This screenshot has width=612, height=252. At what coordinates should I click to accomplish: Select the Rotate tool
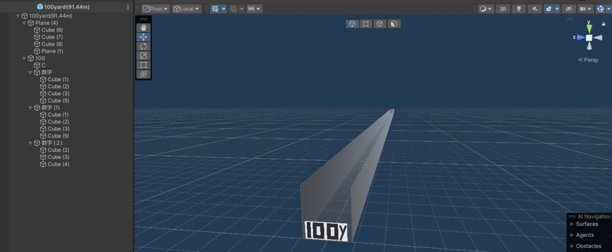click(x=143, y=46)
